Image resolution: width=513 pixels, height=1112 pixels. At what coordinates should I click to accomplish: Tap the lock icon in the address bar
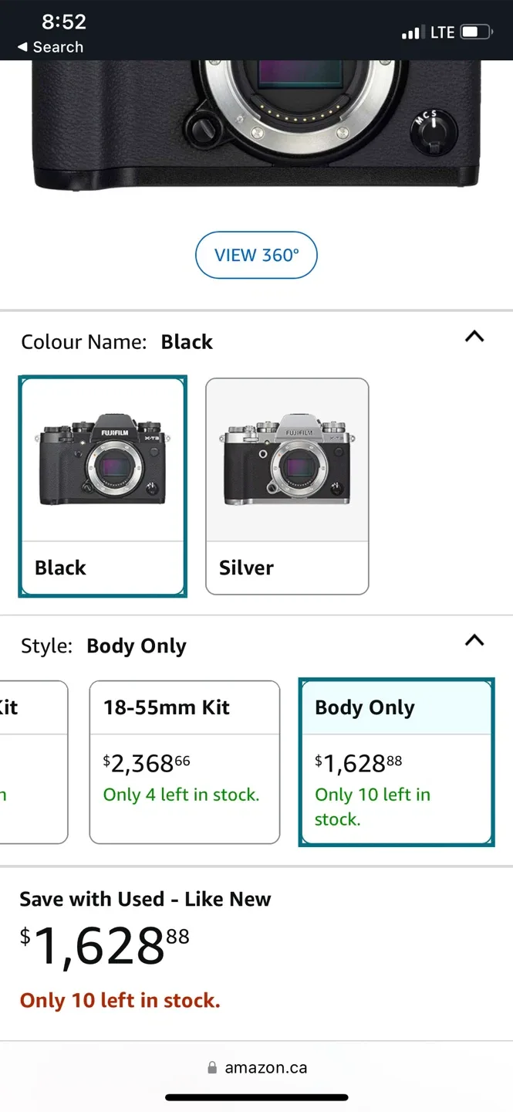pyautogui.click(x=211, y=1067)
